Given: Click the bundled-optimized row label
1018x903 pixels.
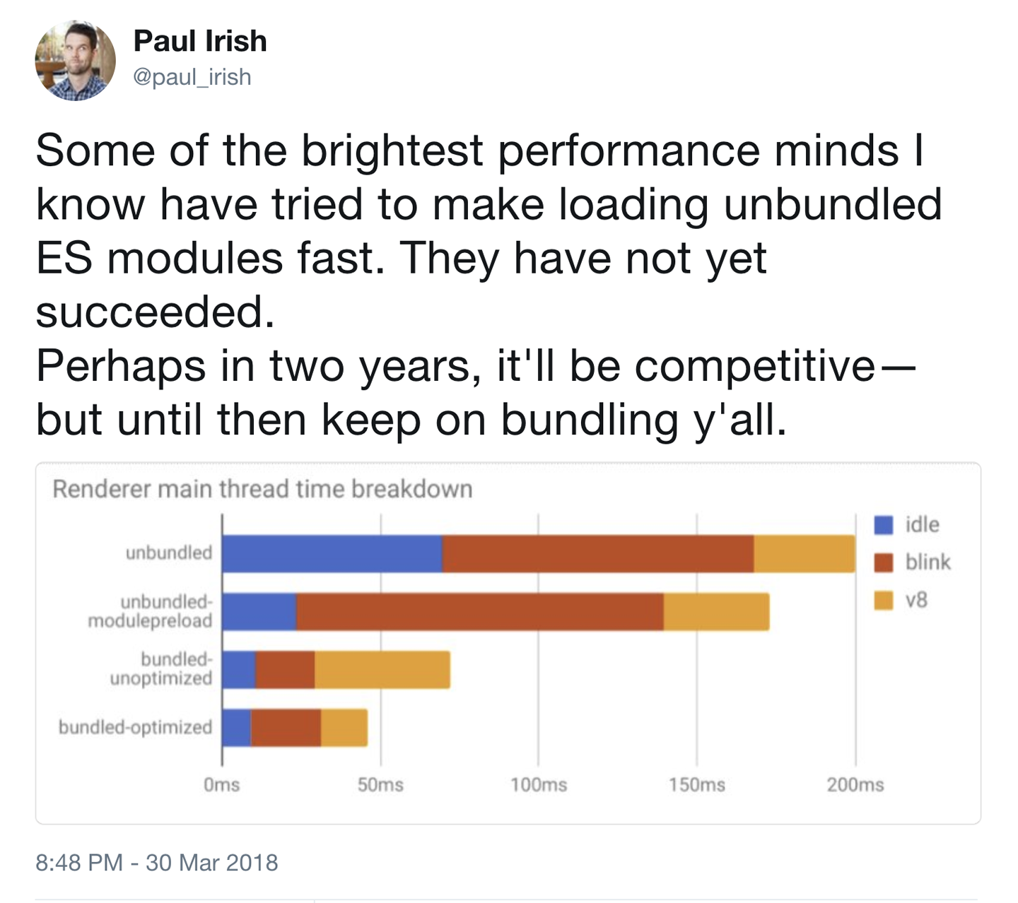Looking at the screenshot, I should pos(135,727).
